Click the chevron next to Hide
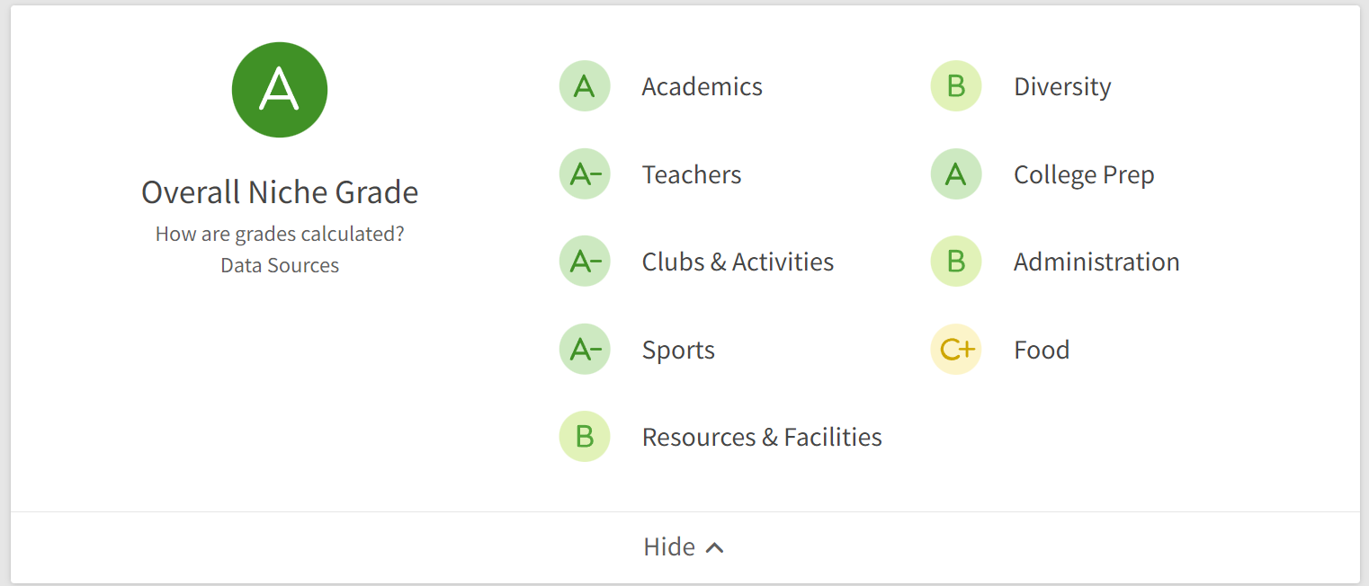The height and width of the screenshot is (586, 1369). click(x=714, y=546)
